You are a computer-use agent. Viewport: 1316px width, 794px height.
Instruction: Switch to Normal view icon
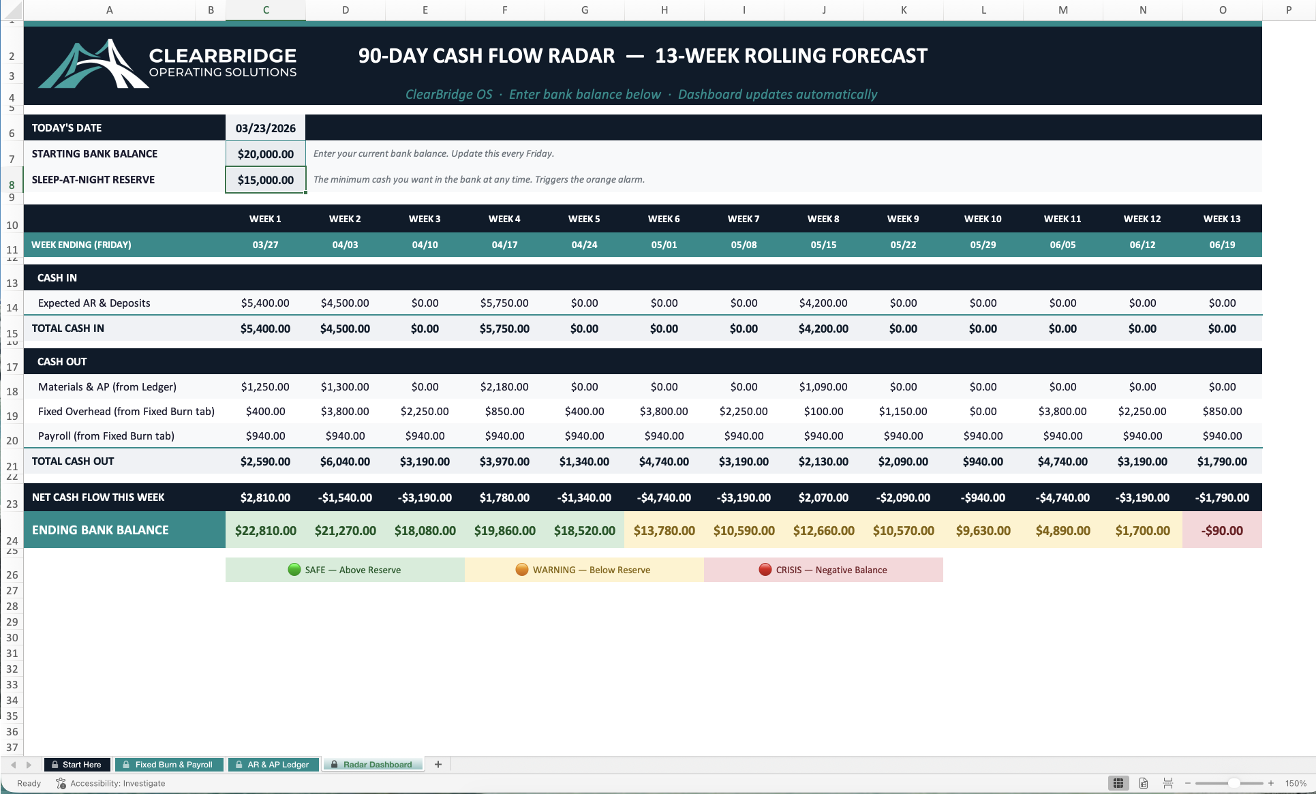coord(1118,783)
